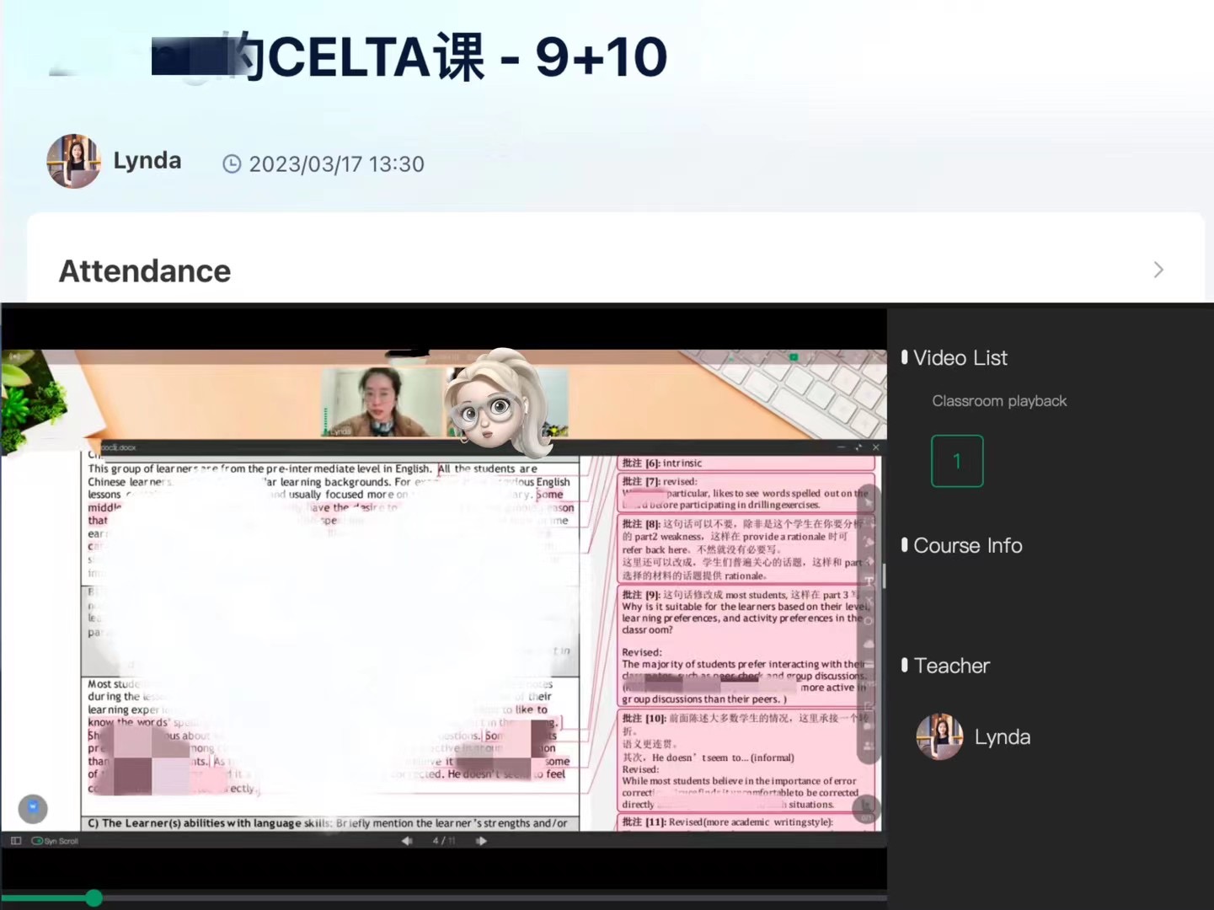Open comment 批注 [8] about part2 weakness
This screenshot has height=910, width=1214.
746,549
